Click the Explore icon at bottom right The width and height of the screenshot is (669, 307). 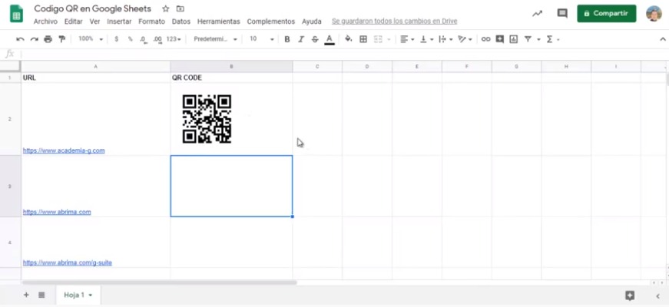(630, 295)
